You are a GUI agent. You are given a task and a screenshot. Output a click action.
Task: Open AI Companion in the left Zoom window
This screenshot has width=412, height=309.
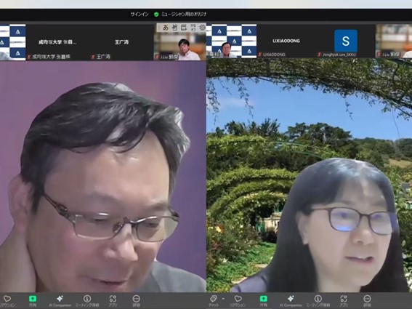pyautogui.click(x=60, y=300)
